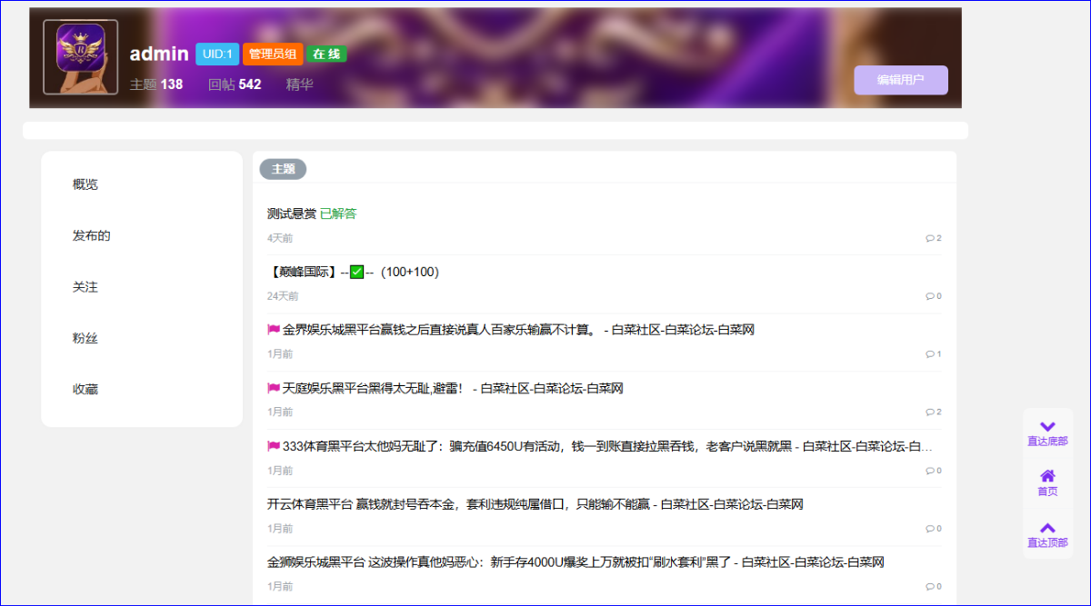Open the 测试悬赏 thread
1091x606 pixels.
point(292,214)
